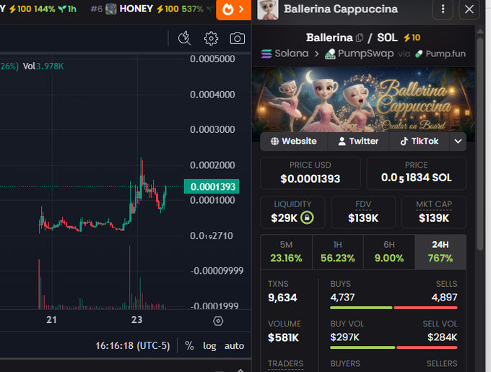
Task: Click the Pump.fun text label
Action: tap(446, 54)
